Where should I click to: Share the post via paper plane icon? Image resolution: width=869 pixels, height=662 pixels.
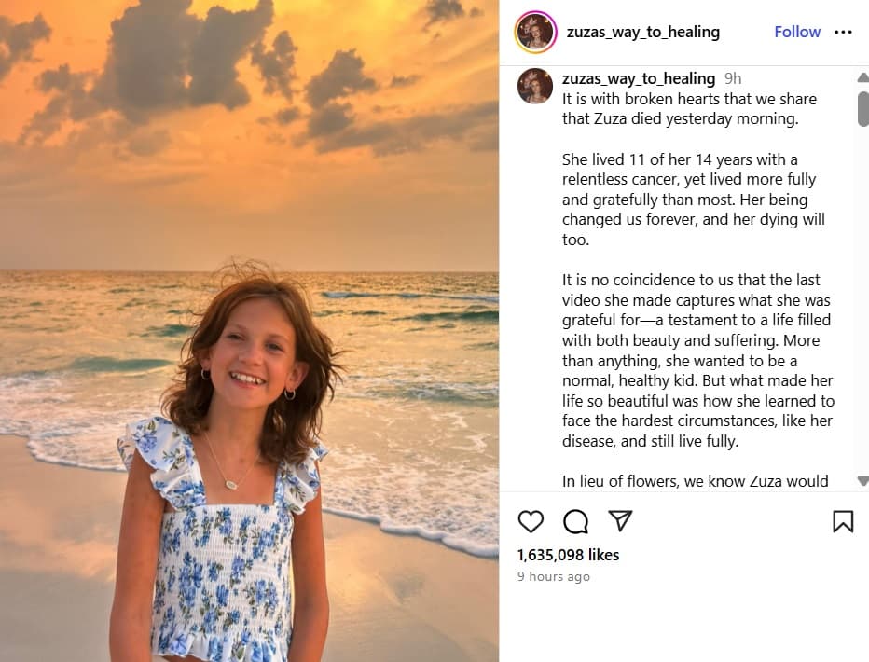coord(620,520)
